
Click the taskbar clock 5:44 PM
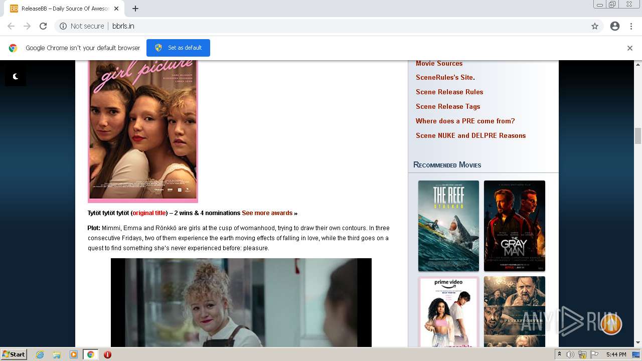point(616,354)
